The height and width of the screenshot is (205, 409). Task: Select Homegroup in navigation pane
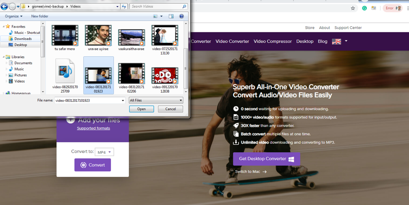click(18, 93)
